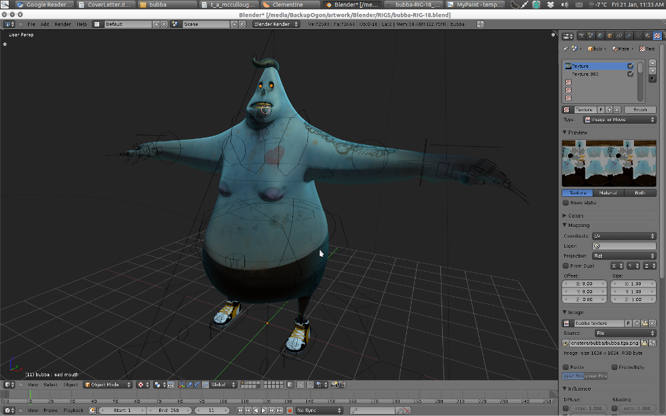This screenshot has width=666, height=416.
Task: Switch to the MyPaint taskbar window
Action: pyautogui.click(x=476, y=5)
